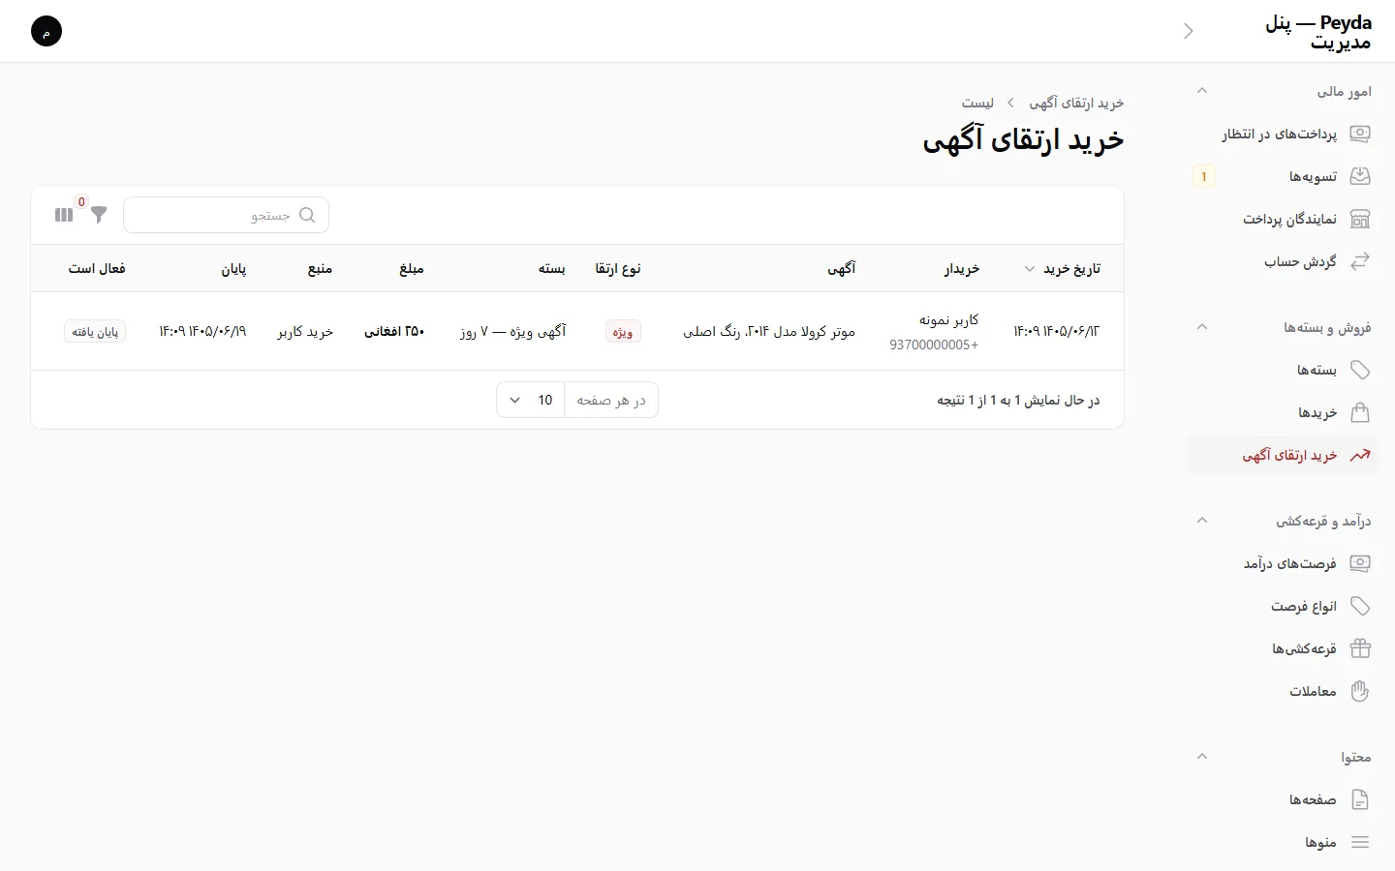Click the خریدها shopping bag icon
Image resolution: width=1395 pixels, height=871 pixels.
click(1360, 412)
